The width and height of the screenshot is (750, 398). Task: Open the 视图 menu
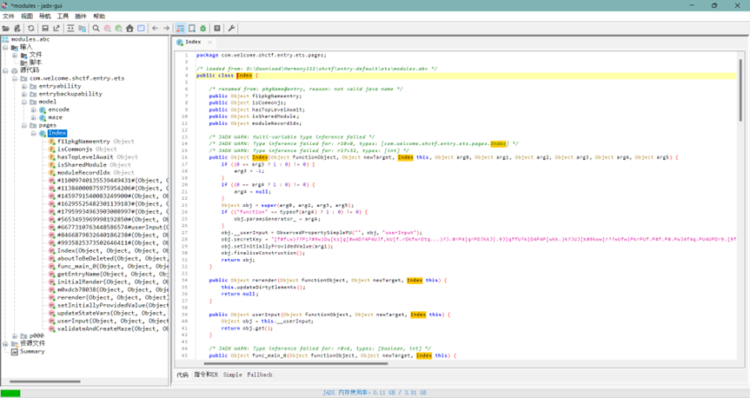click(27, 17)
